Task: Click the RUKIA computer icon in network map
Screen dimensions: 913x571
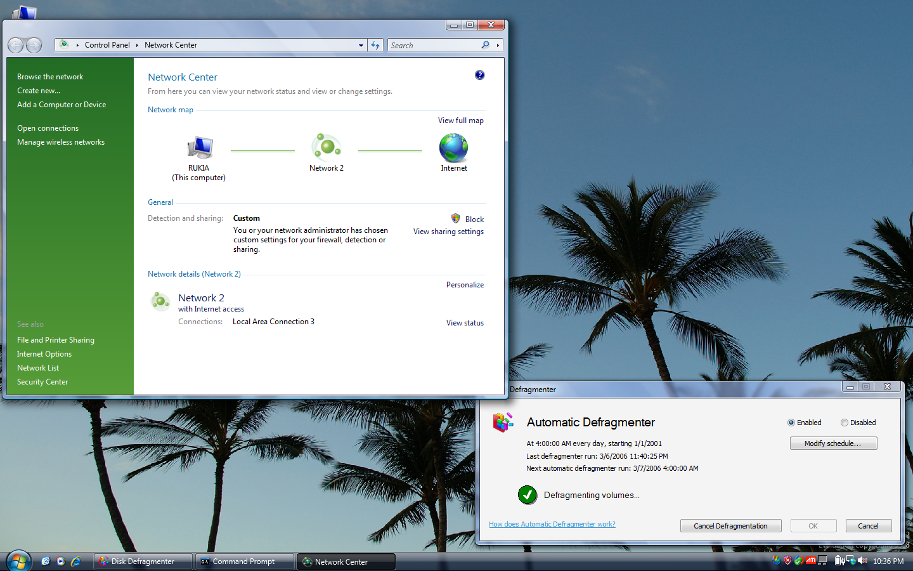Action: (x=200, y=147)
